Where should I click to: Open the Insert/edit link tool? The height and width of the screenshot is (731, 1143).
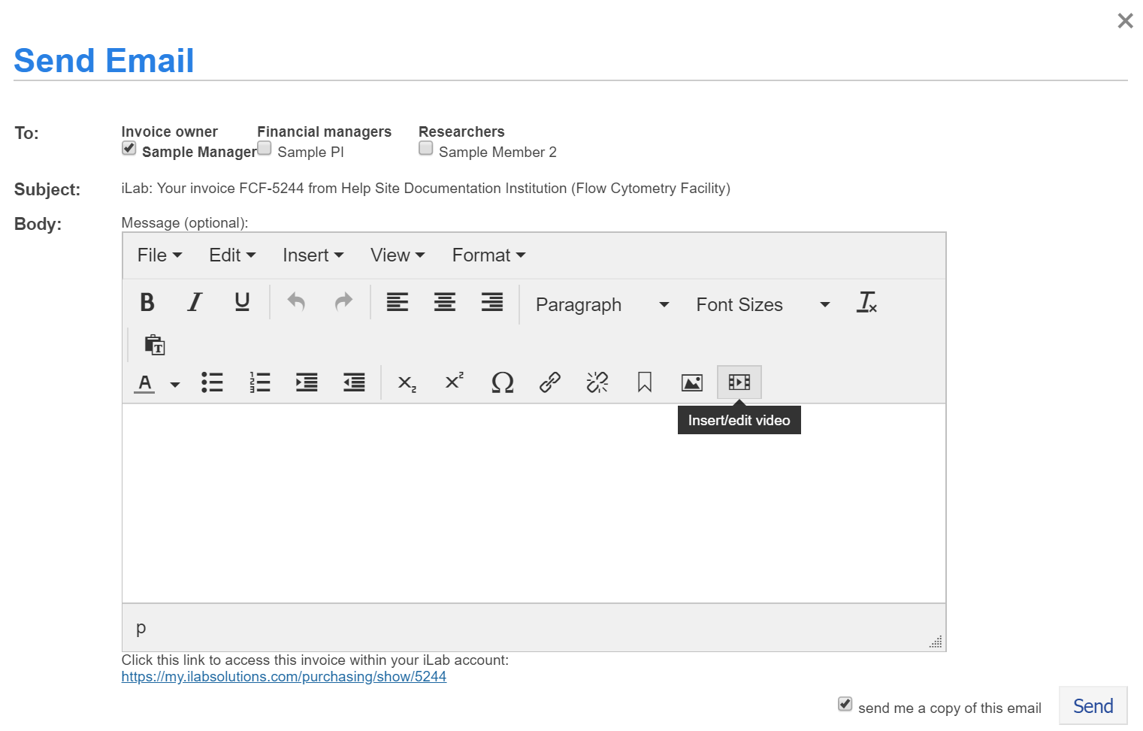549,382
